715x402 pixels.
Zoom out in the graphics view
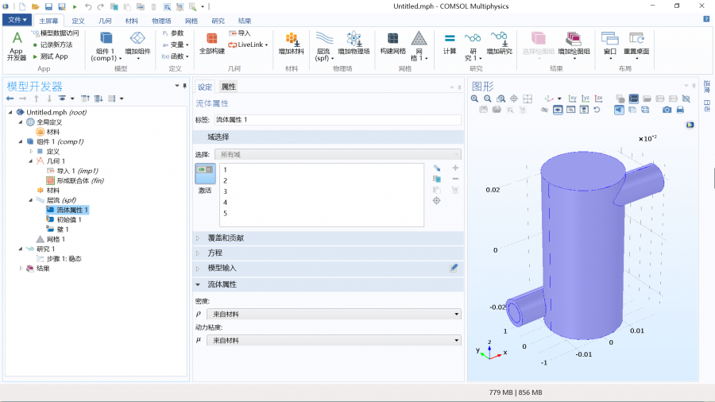488,99
